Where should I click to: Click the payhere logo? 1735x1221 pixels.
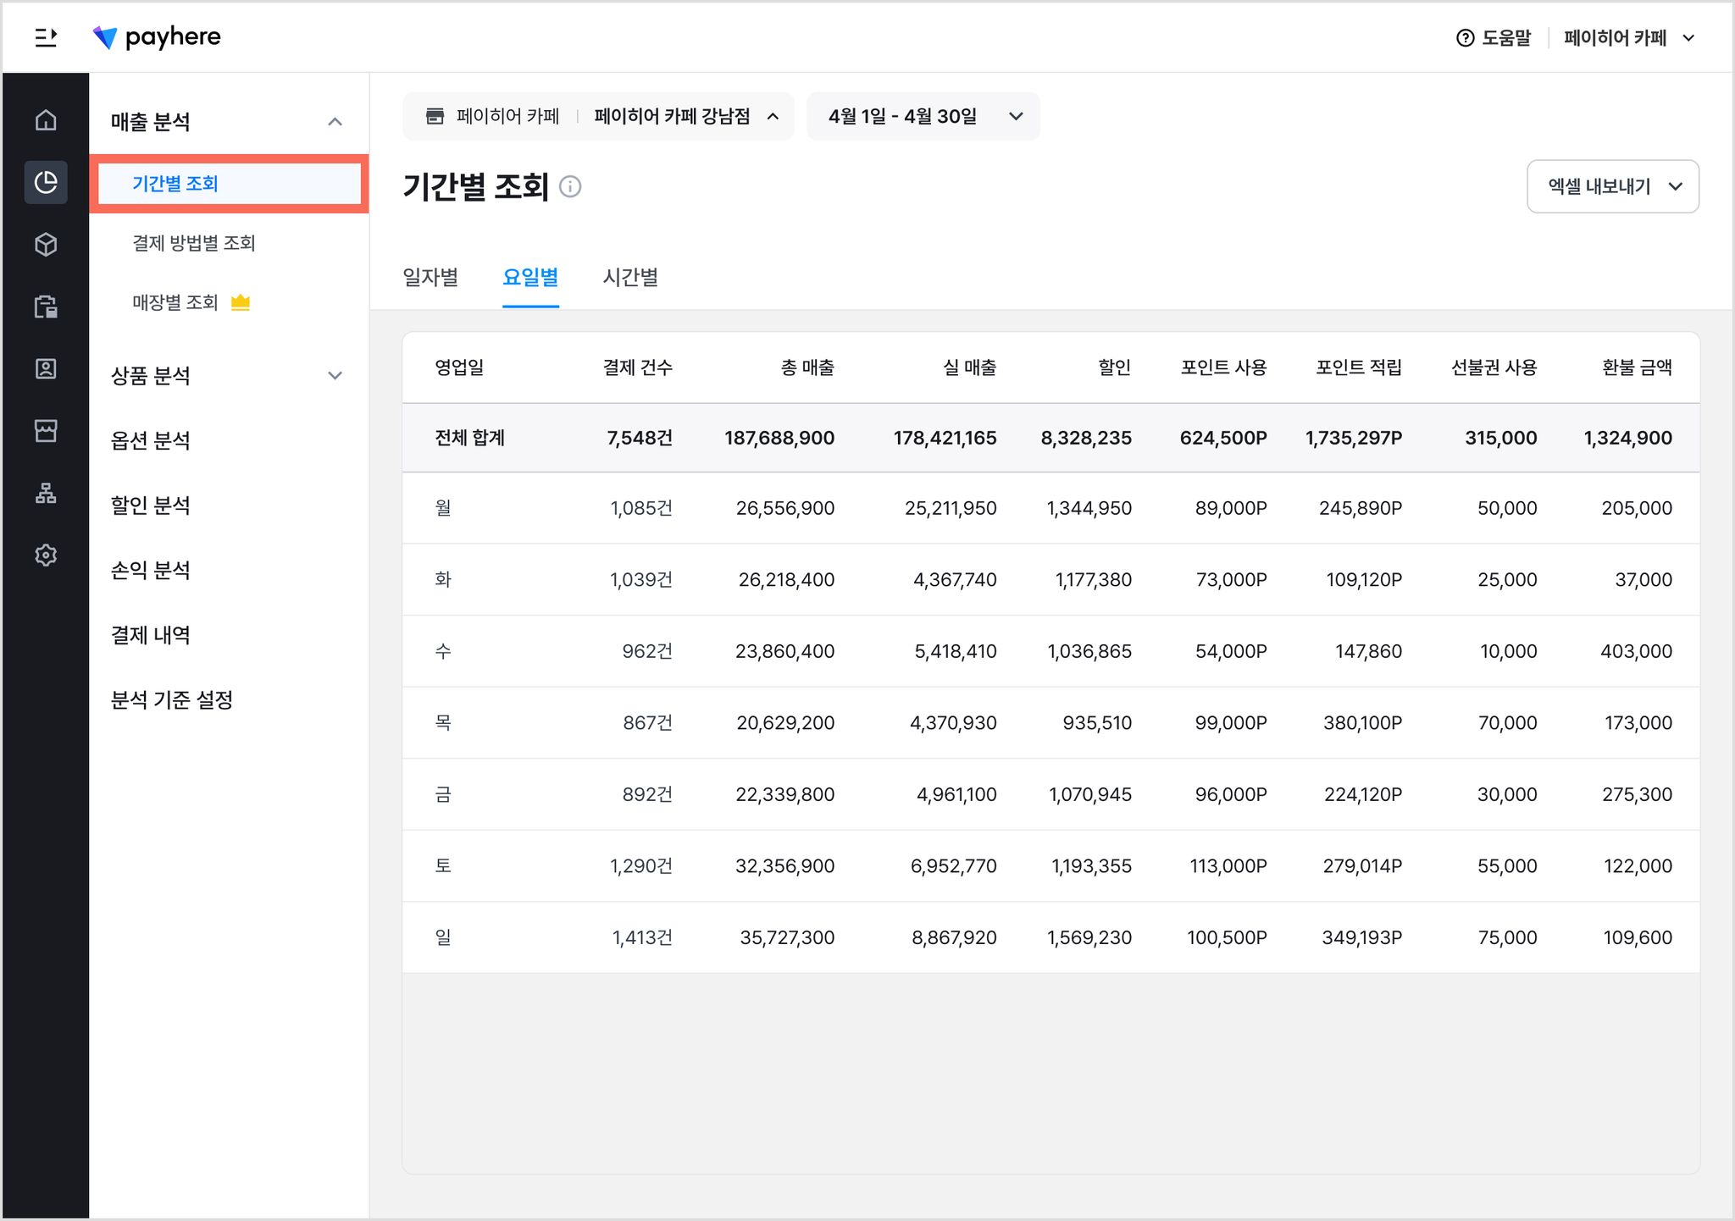[x=157, y=37]
